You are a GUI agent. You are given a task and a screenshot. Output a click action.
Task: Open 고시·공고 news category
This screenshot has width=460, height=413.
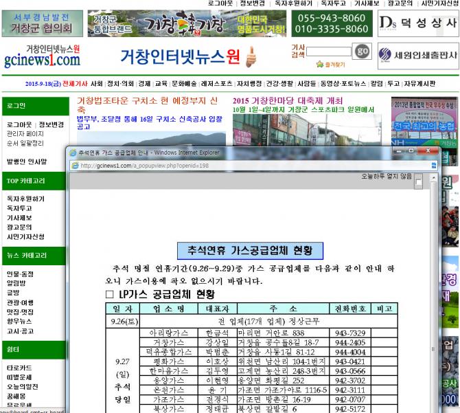[20, 331]
